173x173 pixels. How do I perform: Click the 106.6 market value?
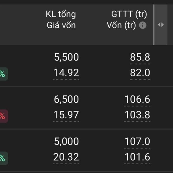click(137, 99)
